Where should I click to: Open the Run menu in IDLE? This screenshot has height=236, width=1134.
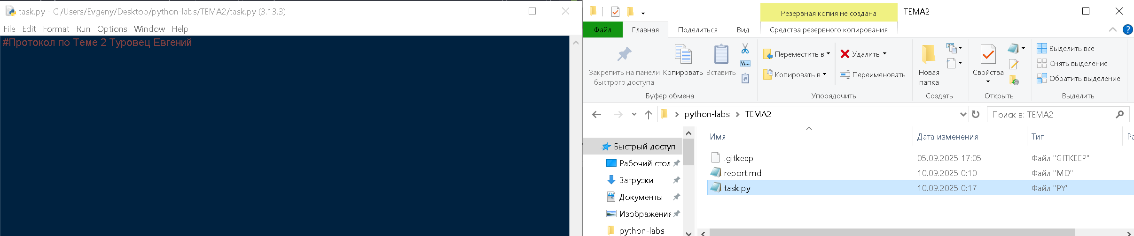83,29
